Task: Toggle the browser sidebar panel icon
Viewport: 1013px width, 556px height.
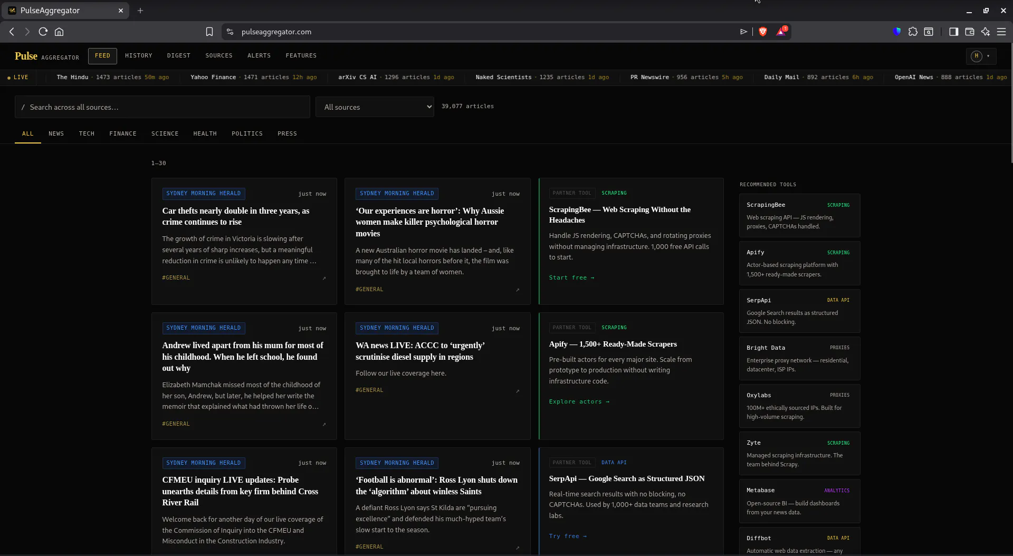Action: point(953,32)
